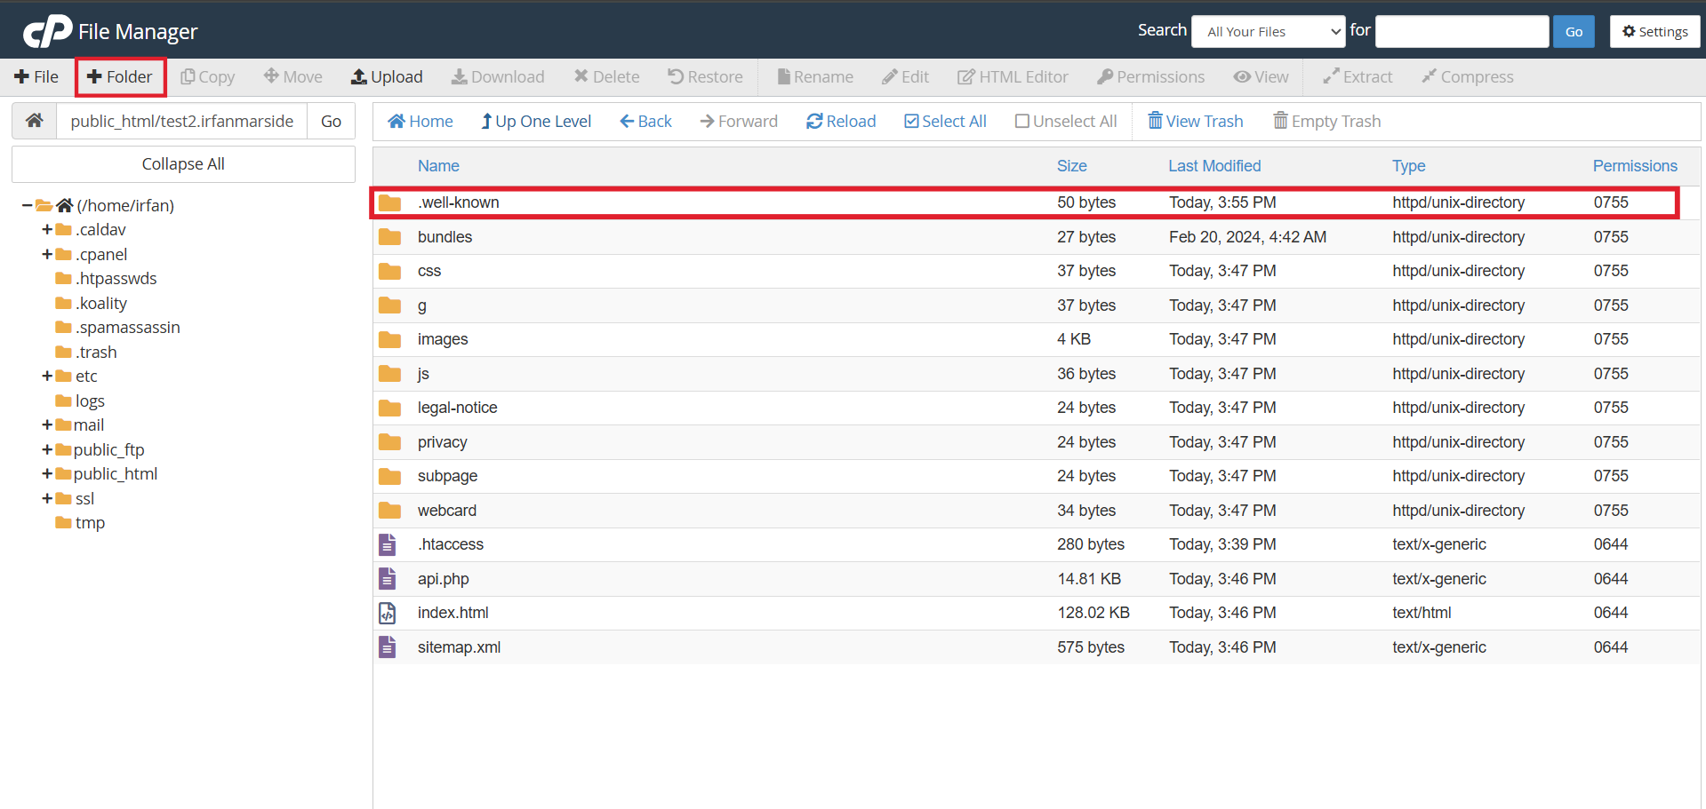
Task: Click Go button next to path field
Action: [331, 121]
